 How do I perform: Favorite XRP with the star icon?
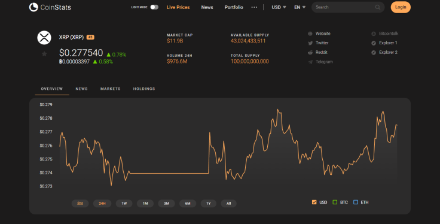[x=44, y=54]
